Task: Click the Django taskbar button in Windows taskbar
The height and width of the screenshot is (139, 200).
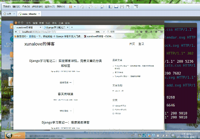Action: (15, 135)
